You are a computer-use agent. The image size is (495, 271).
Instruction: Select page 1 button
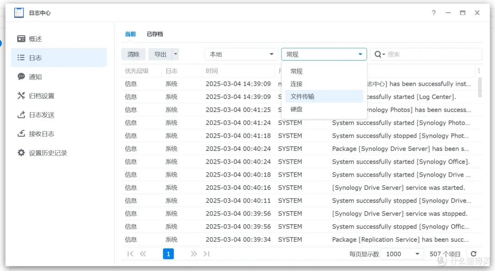168,254
